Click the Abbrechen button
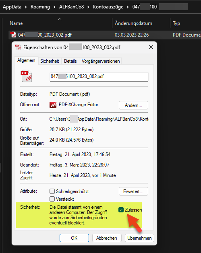The height and width of the screenshot is (253, 201). 107,238
